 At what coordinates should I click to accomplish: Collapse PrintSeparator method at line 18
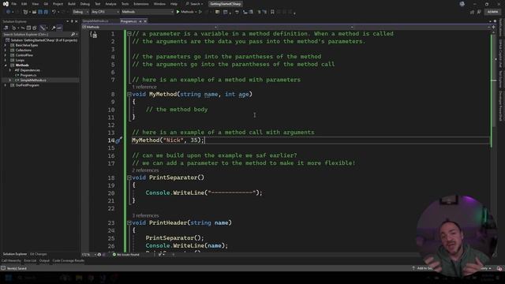[129, 177]
